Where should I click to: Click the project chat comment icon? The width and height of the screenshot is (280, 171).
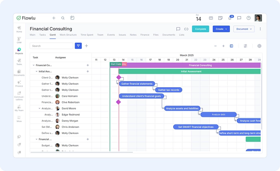(178, 29)
